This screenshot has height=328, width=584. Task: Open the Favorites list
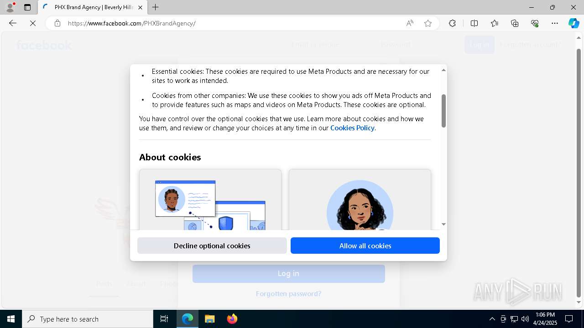[495, 23]
